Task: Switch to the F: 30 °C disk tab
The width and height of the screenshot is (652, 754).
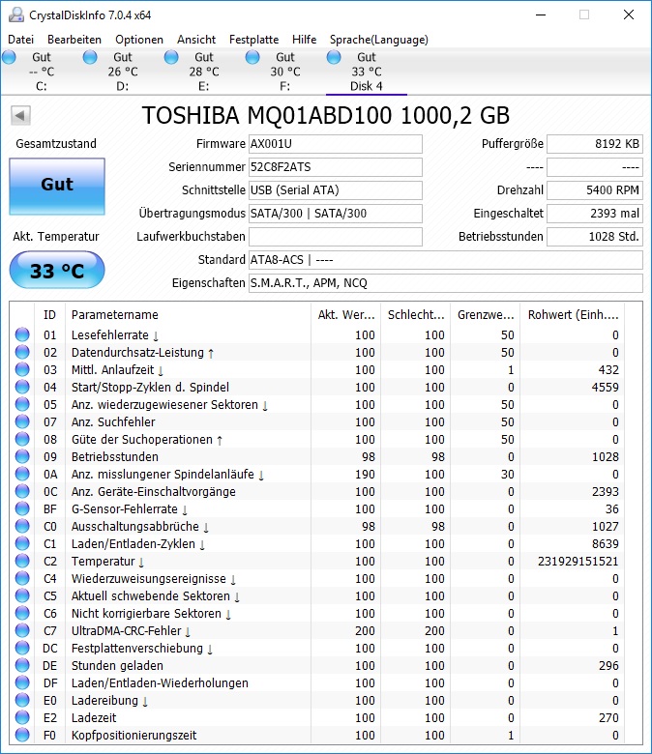Action: [x=284, y=72]
